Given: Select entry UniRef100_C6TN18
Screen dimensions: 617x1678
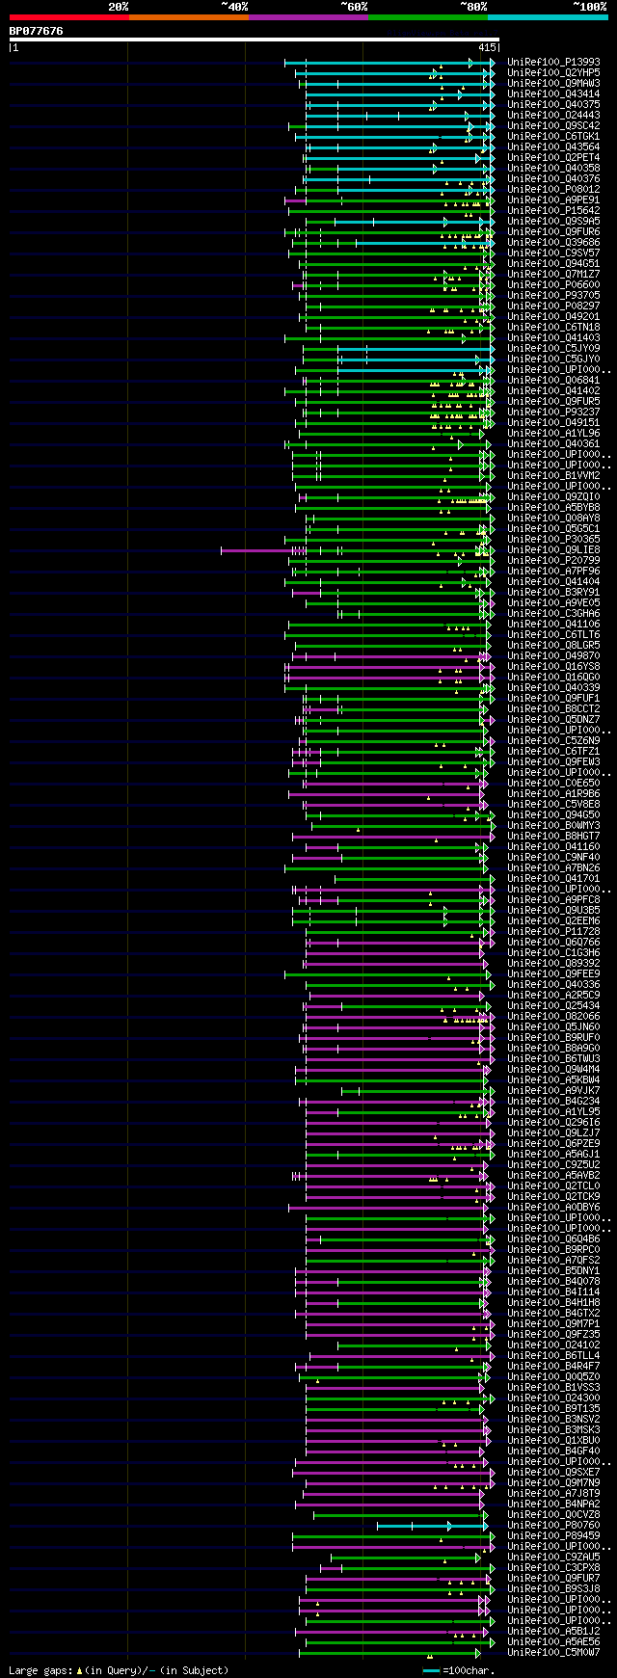Looking at the screenshot, I should 553,328.
